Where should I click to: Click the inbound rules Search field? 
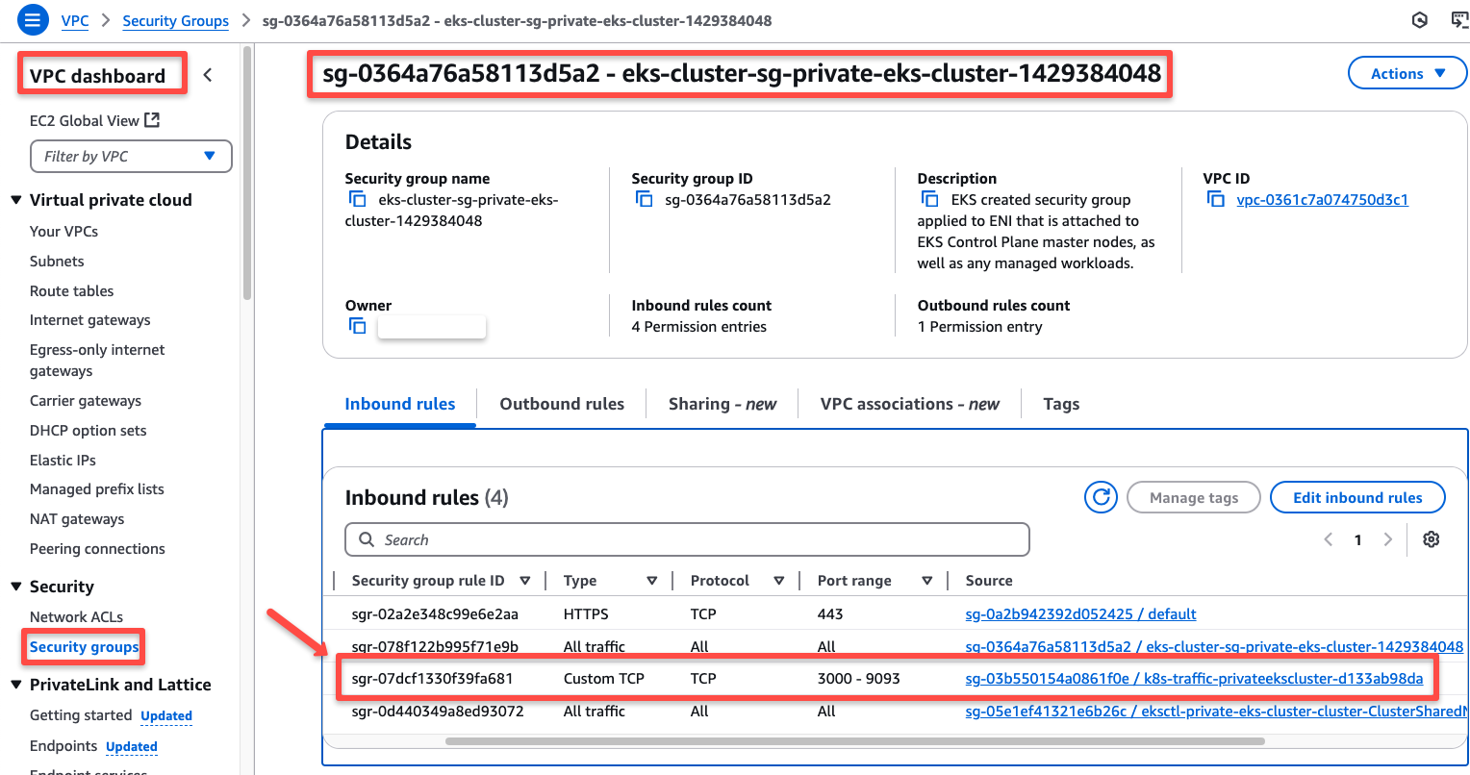[x=687, y=539]
